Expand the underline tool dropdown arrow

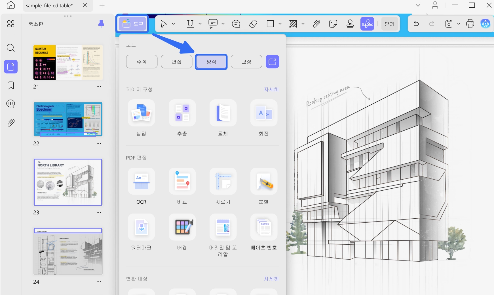[200, 24]
